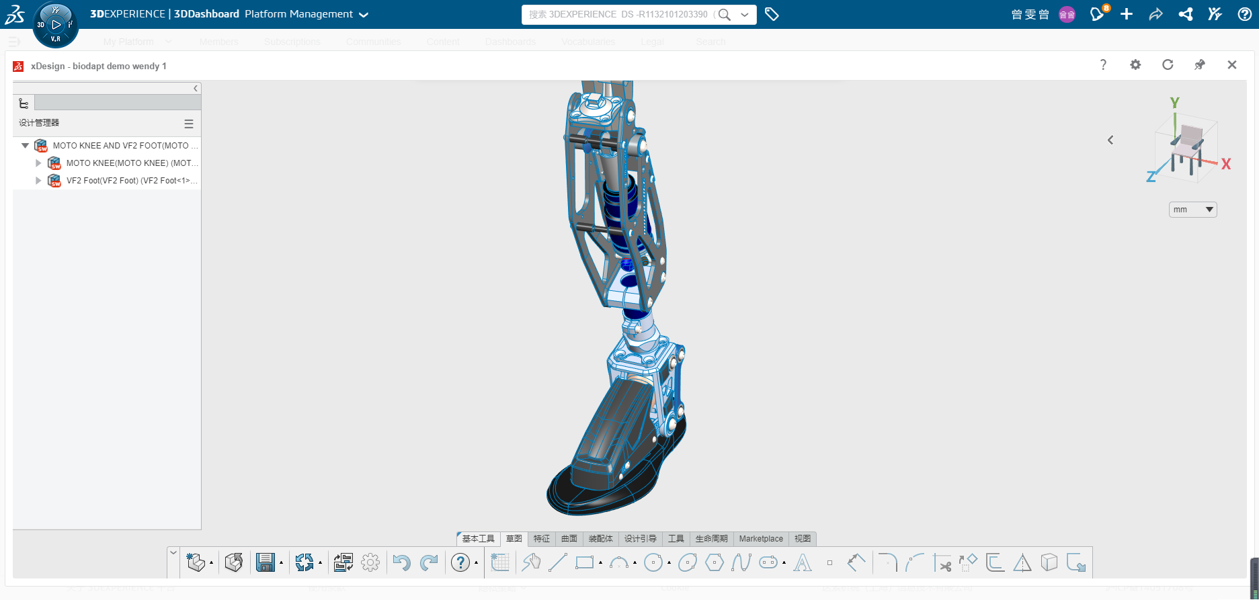Switch to the 设计引导 tab

[641, 539]
